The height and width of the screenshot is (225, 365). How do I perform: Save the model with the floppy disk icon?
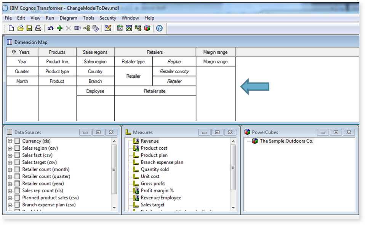29,29
